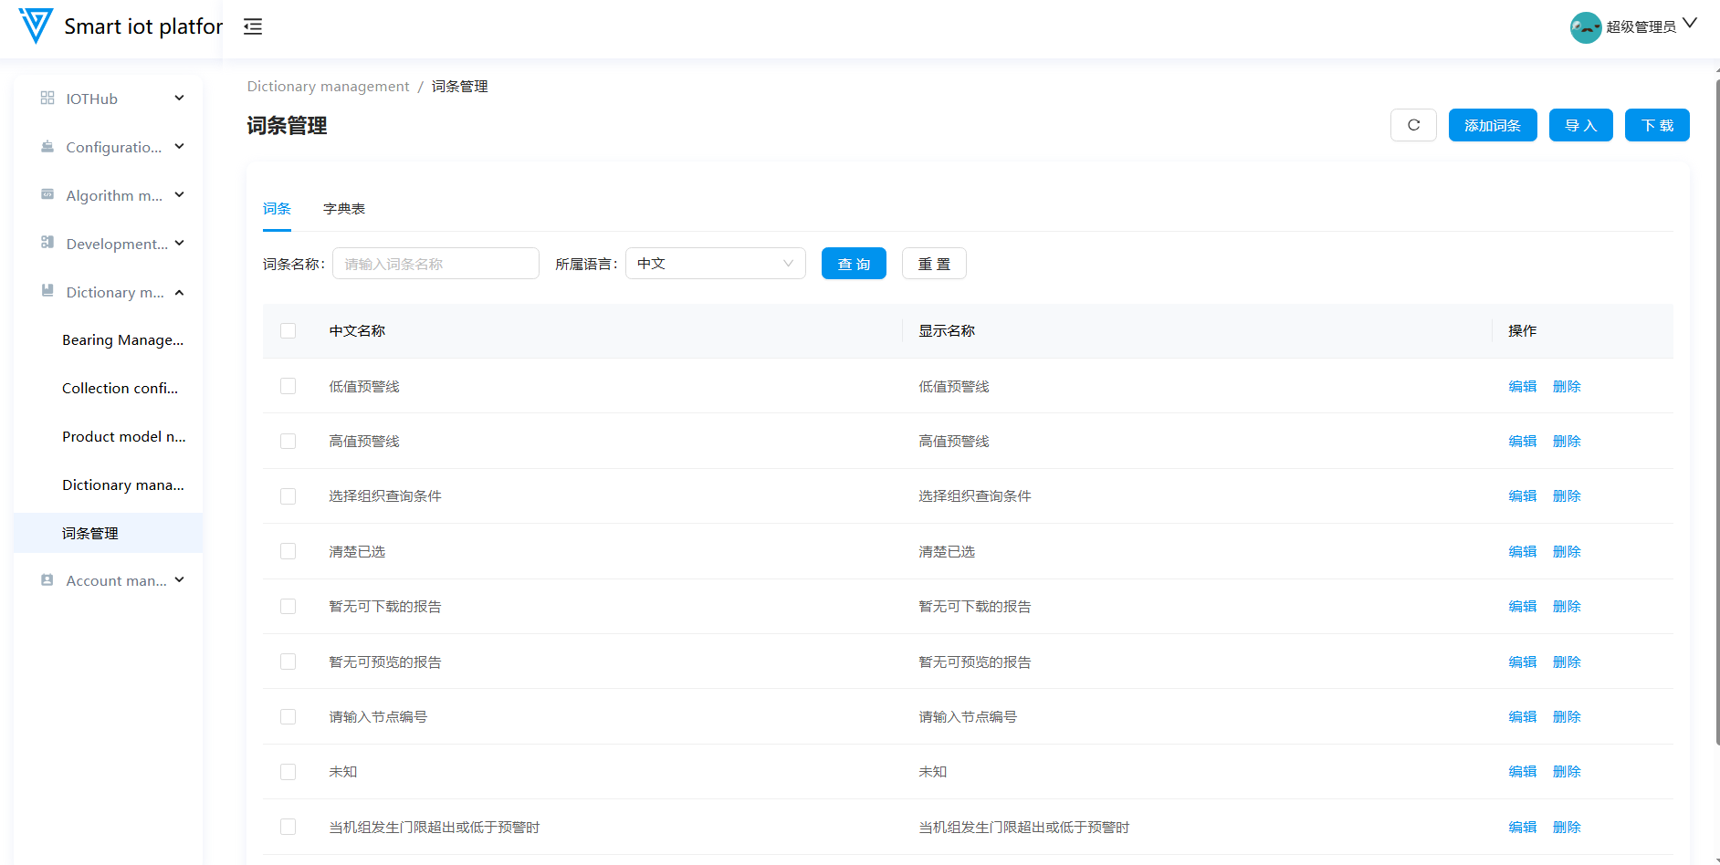Click the Account management icon
Image resolution: width=1720 pixels, height=865 pixels.
point(47,580)
